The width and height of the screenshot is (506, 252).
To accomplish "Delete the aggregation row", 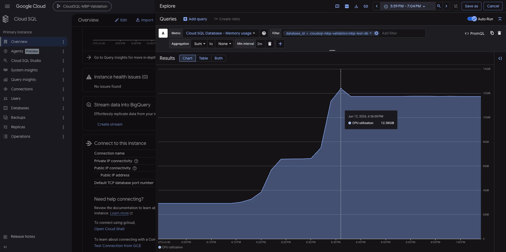I will coord(270,44).
